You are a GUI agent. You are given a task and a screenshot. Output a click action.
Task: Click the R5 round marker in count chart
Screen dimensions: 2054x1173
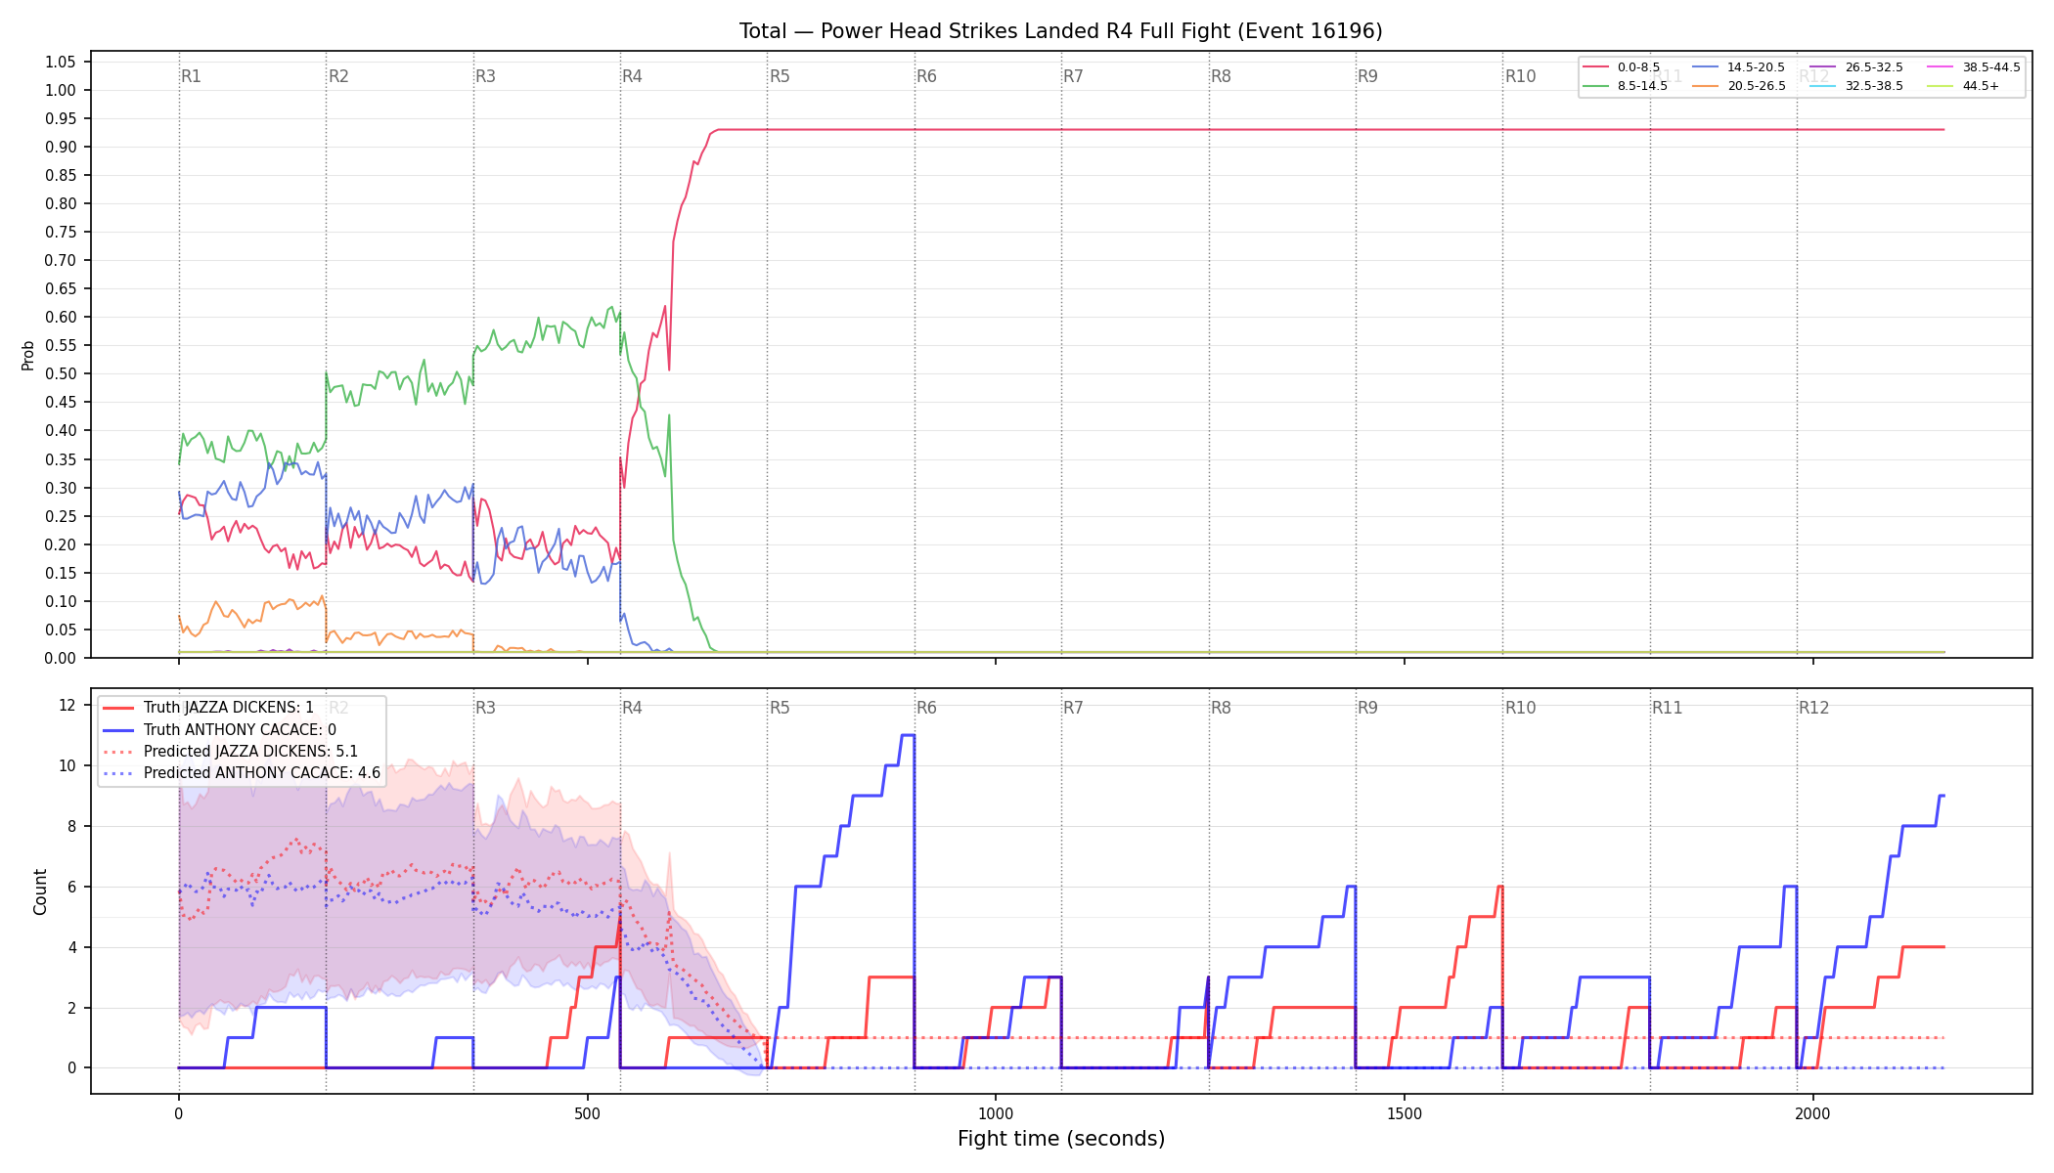tap(780, 708)
